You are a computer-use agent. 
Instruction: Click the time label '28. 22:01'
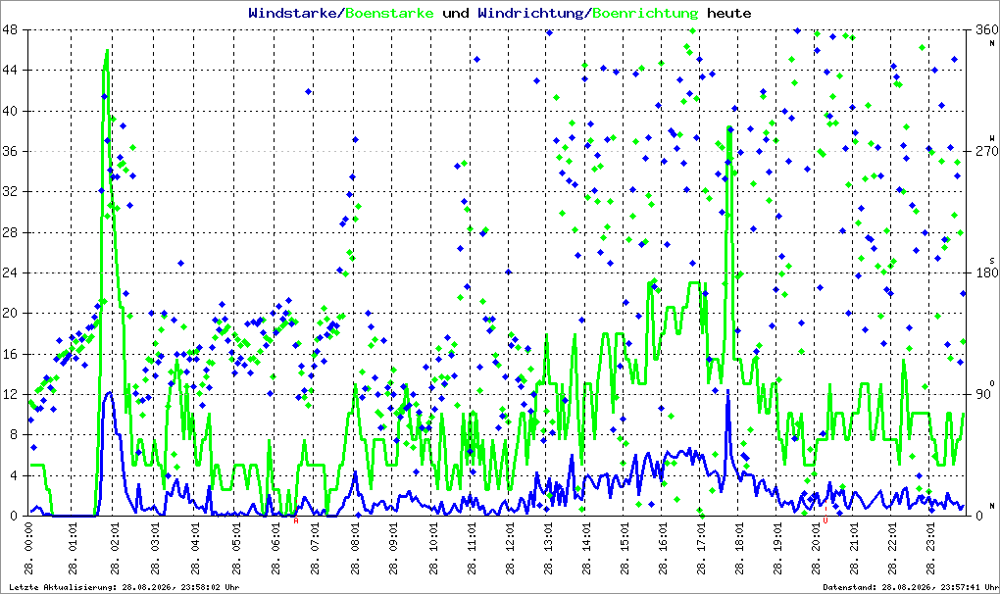pyautogui.click(x=893, y=548)
